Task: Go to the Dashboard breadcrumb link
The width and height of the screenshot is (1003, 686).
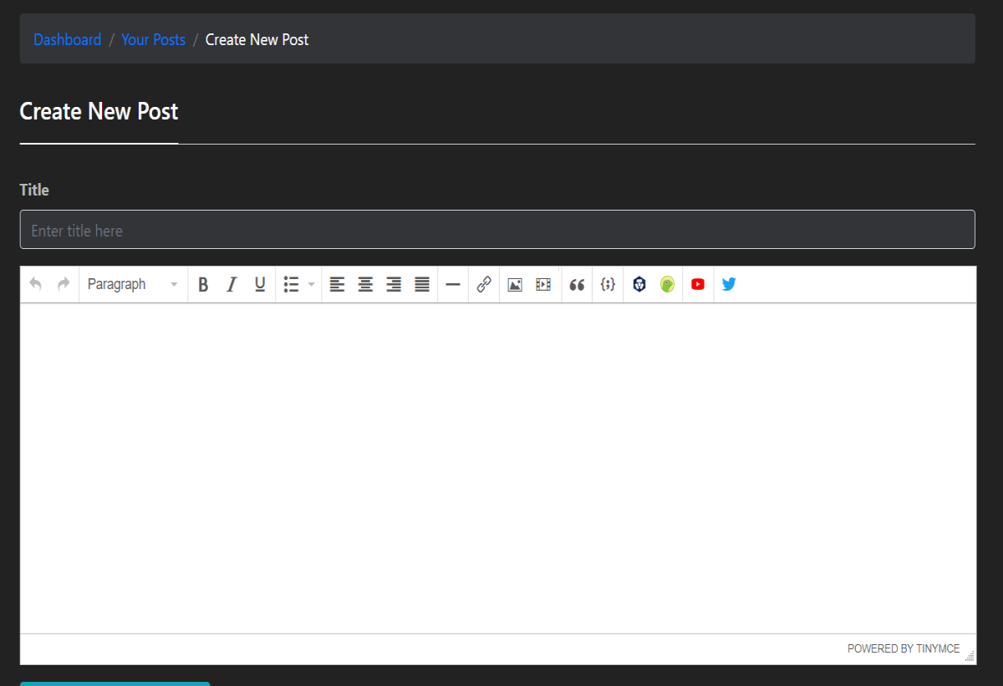Action: click(68, 39)
